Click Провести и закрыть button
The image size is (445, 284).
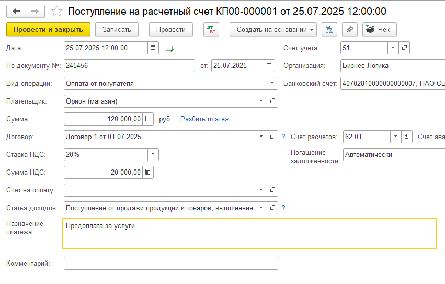[x=48, y=29]
